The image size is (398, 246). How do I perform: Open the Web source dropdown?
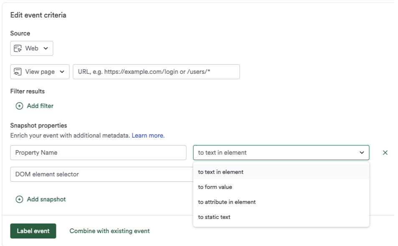click(31, 48)
